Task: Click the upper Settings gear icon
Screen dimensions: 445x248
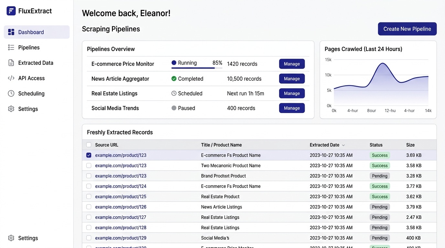Action: coord(11,109)
